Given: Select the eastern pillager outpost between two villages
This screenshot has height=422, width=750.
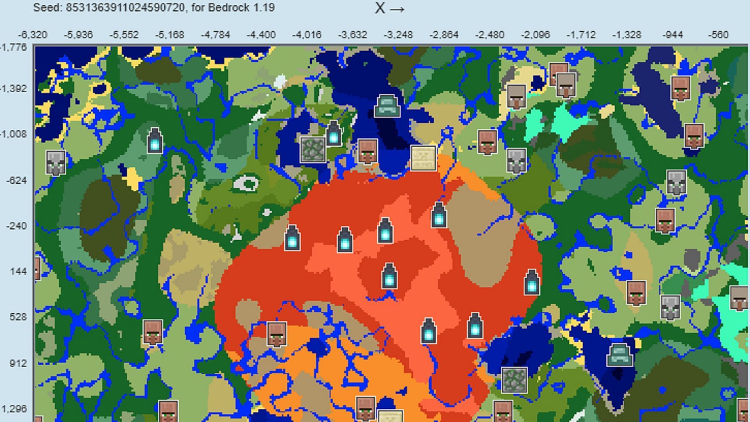Looking at the screenshot, I should click(x=676, y=182).
